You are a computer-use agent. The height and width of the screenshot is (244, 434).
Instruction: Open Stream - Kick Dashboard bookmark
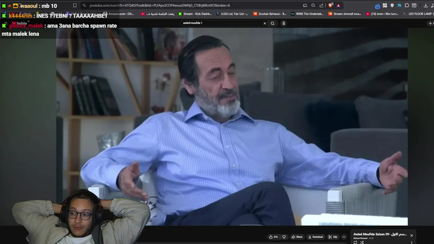coord(195,14)
